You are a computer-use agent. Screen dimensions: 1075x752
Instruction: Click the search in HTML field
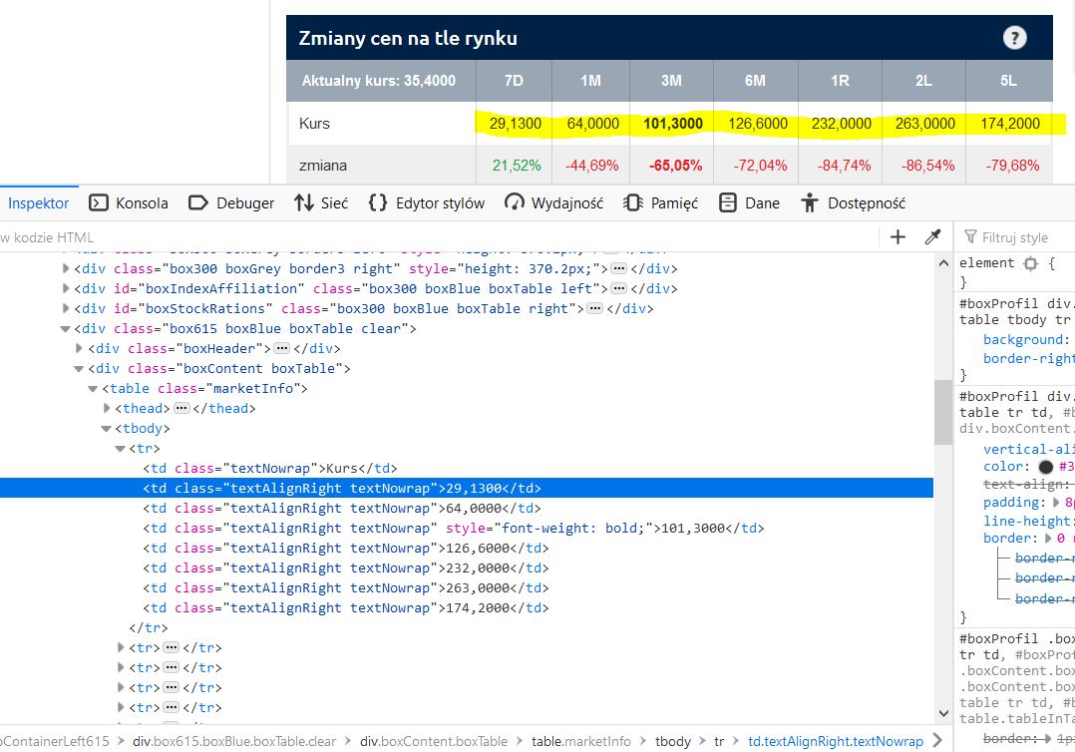pos(439,237)
